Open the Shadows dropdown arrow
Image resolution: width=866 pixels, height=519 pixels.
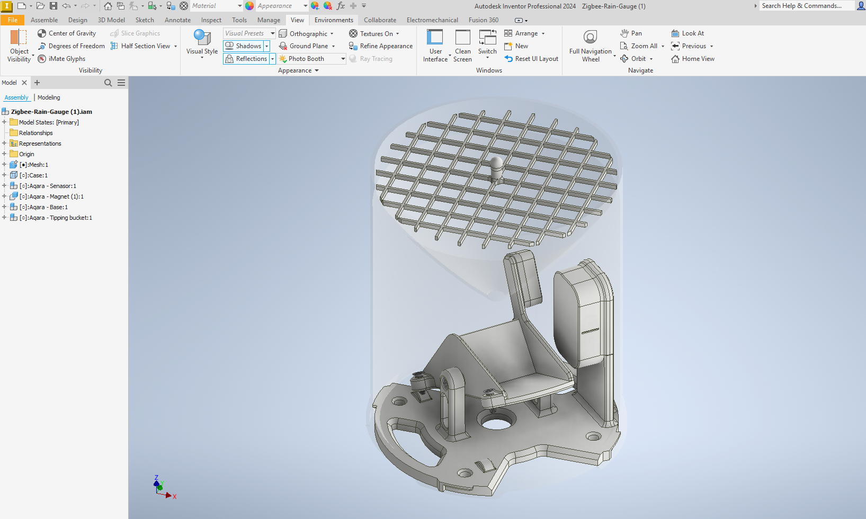267,46
